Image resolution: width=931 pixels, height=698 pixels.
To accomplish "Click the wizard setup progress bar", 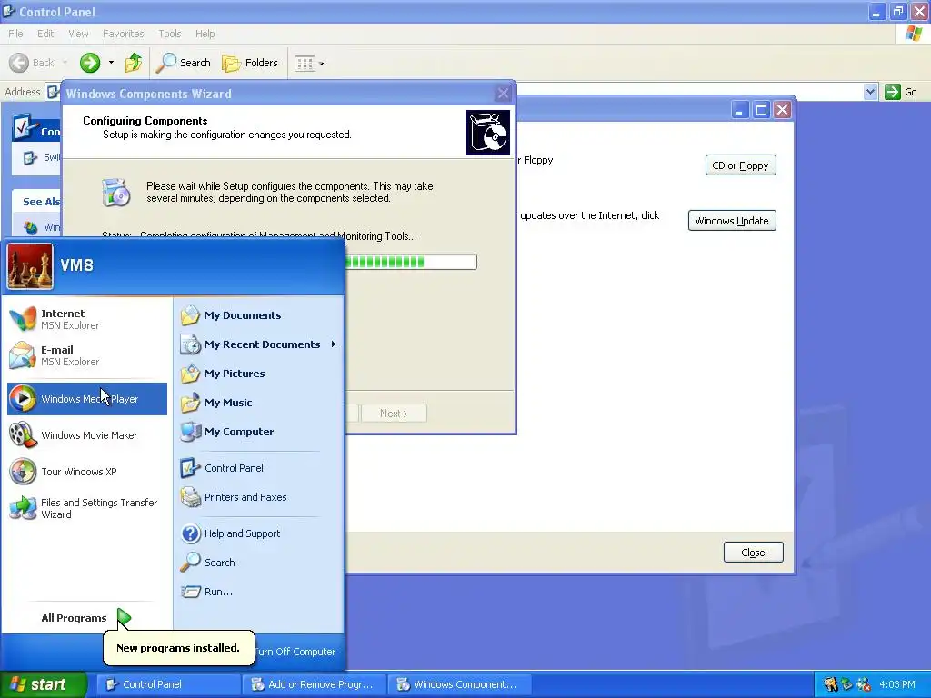I will point(411,262).
